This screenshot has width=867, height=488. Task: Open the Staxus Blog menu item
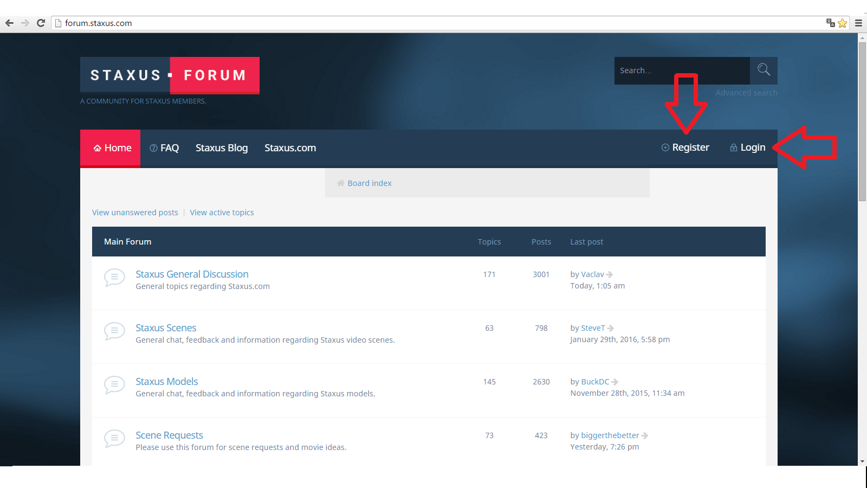pos(222,148)
